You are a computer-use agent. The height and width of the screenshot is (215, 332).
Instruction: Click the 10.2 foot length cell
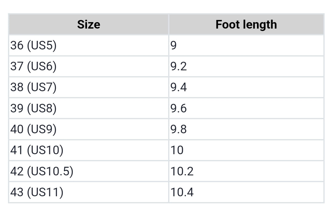click(x=182, y=171)
